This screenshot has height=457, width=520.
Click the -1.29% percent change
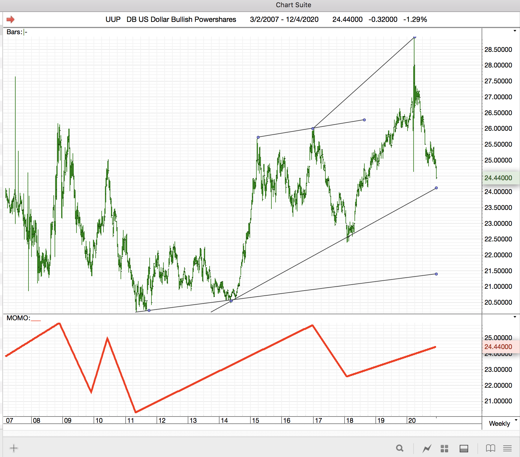click(415, 19)
